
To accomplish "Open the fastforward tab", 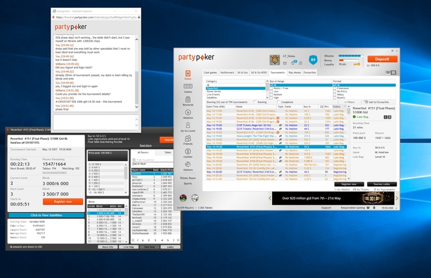I will click(x=227, y=73).
